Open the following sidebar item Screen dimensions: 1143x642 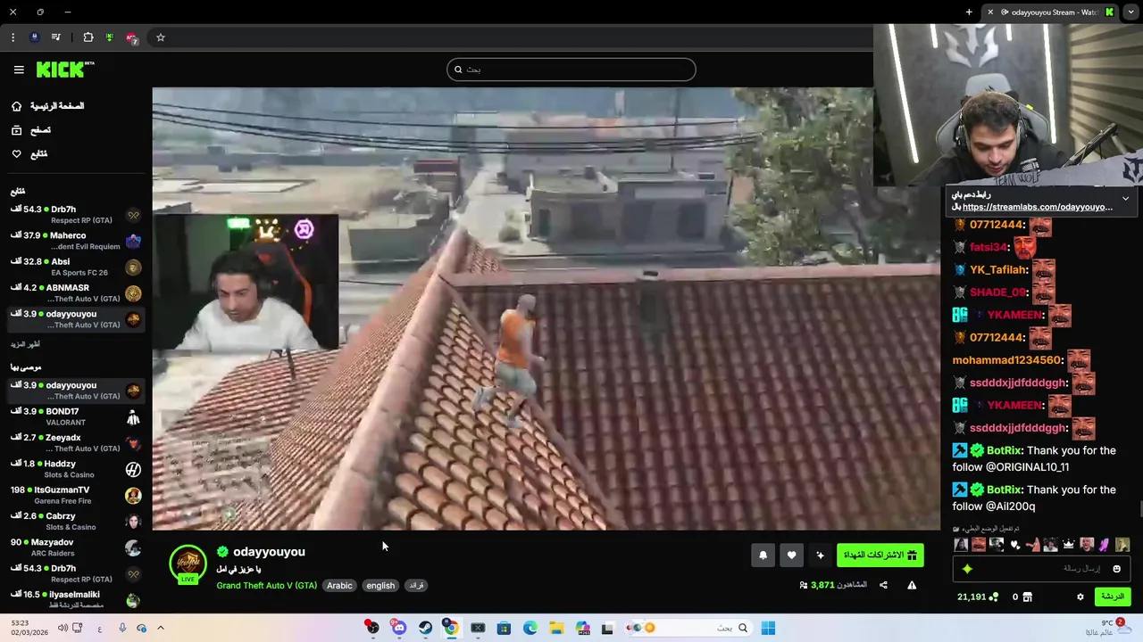(x=29, y=154)
